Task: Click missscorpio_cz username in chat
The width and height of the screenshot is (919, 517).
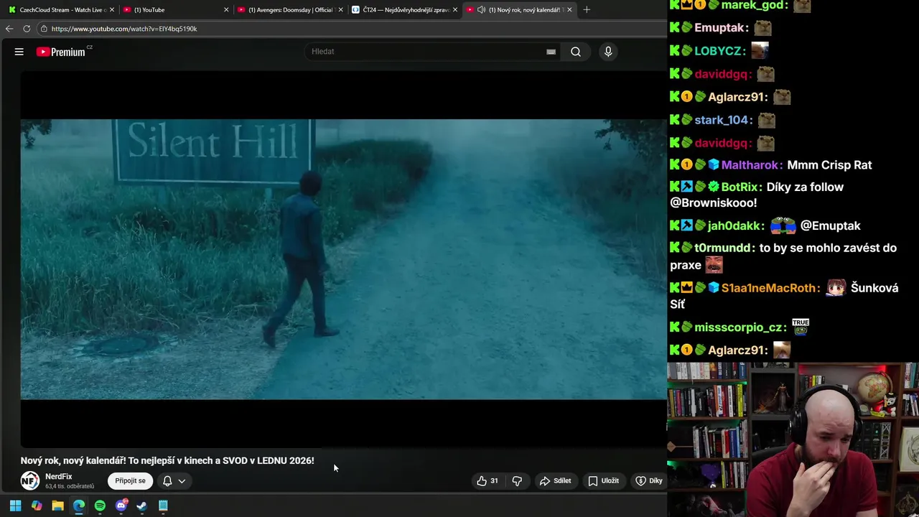Action: tap(738, 327)
